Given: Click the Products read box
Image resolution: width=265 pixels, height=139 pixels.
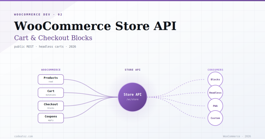Looking at the screenshot, I should 51,80.
